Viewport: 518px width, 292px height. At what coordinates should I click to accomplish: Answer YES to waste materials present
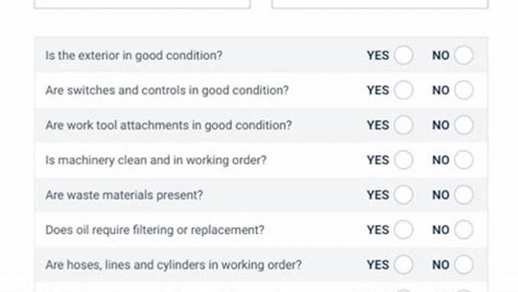404,195
